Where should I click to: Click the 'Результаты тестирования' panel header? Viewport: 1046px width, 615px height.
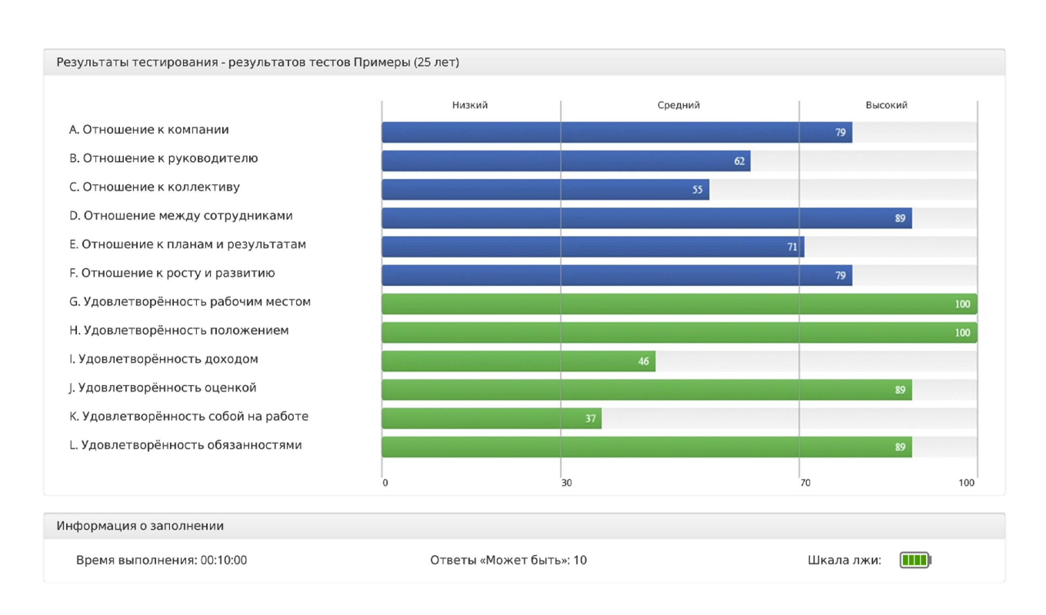coord(258,62)
